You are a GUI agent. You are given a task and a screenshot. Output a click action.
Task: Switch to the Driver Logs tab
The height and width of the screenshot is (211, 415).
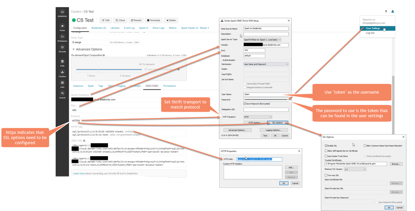[x=158, y=28]
